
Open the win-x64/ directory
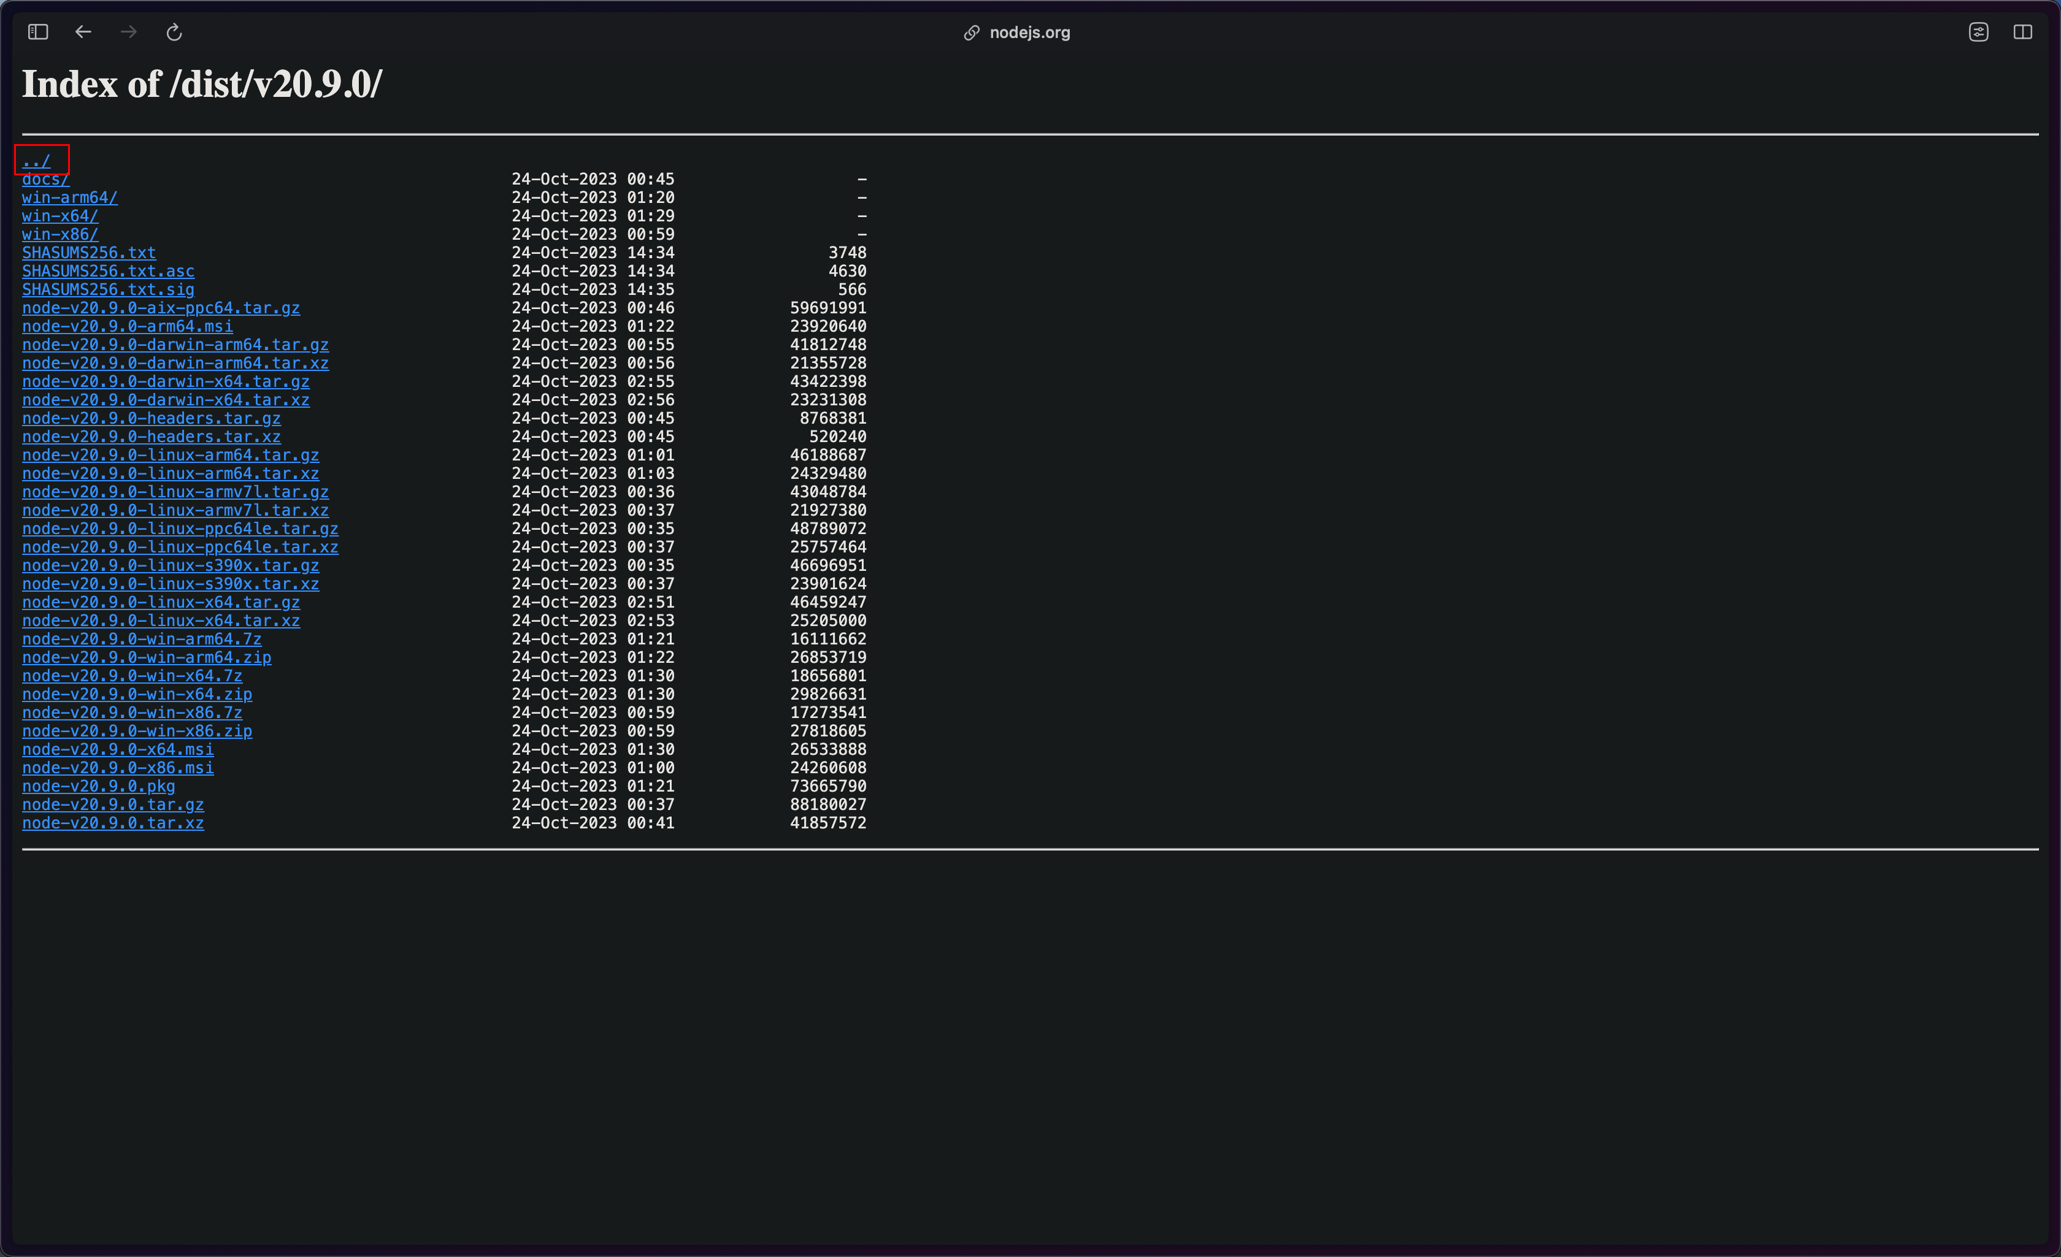pos(59,216)
